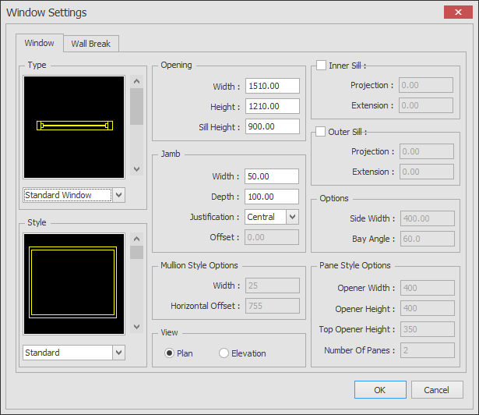
Task: Click the Style list scroll down arrow
Action: (x=136, y=327)
